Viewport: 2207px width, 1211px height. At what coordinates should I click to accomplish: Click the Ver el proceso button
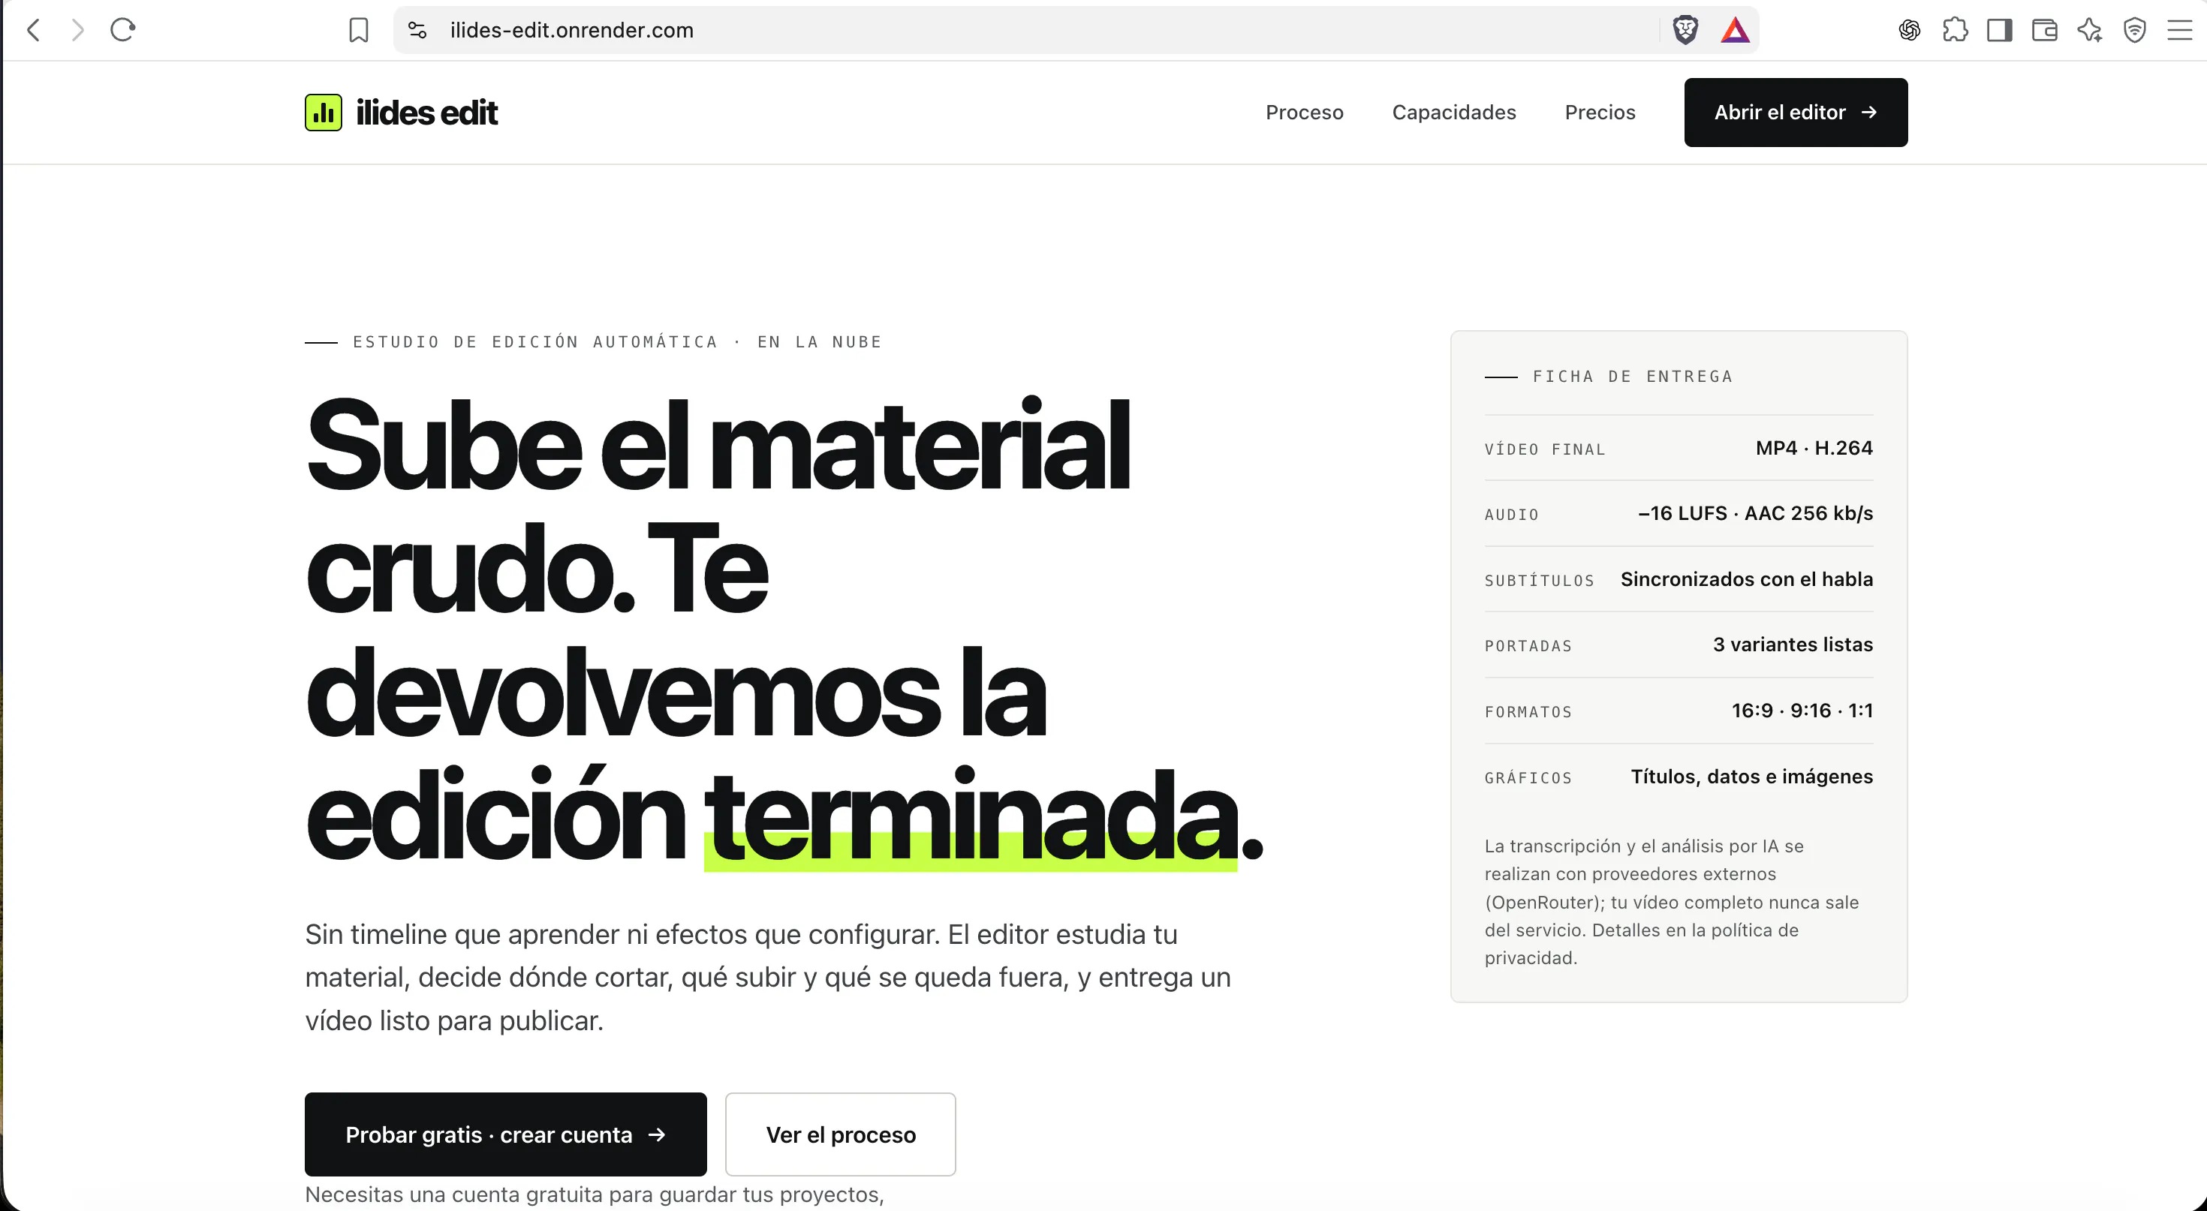click(x=841, y=1134)
